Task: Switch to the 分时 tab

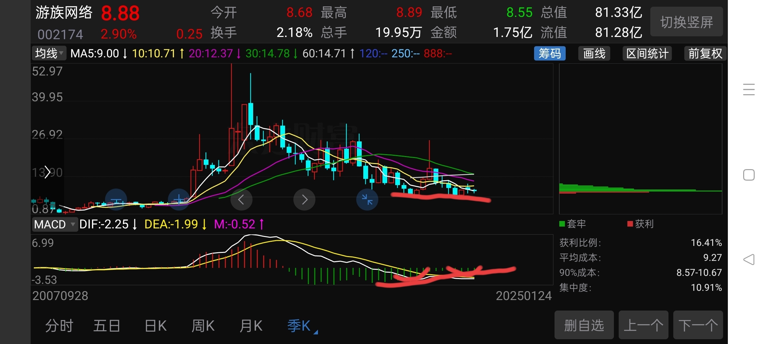Action: coord(59,326)
